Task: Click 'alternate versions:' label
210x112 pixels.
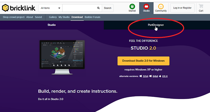Action: (129, 76)
